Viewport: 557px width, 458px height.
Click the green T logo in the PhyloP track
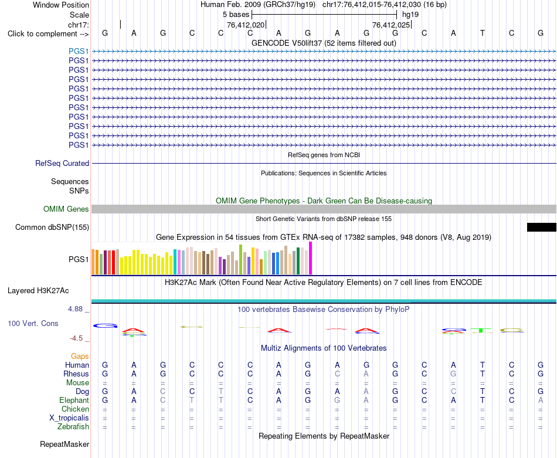click(481, 331)
